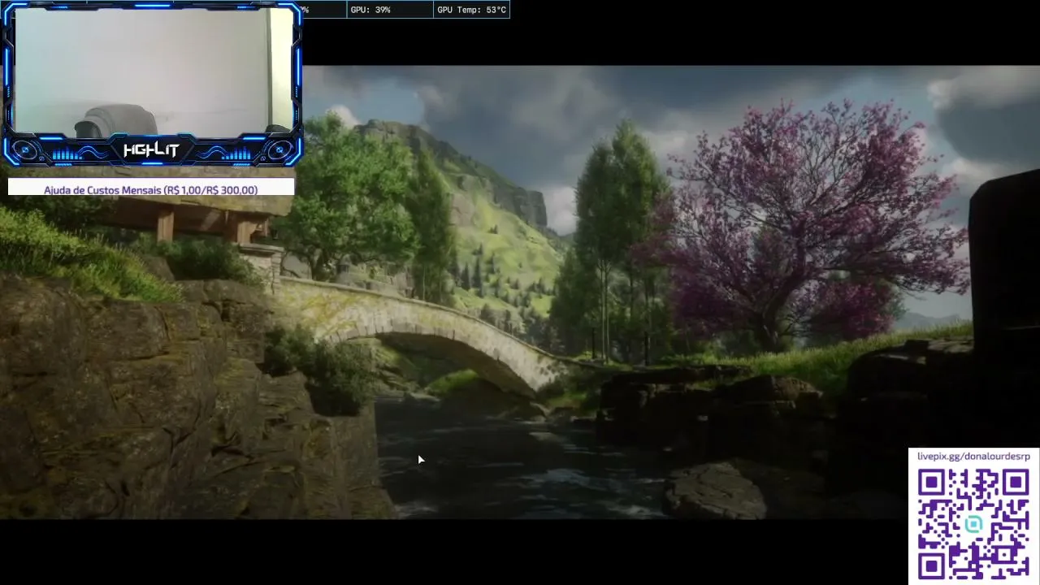
Task: Click the livepix QR code
Action: coord(973,524)
